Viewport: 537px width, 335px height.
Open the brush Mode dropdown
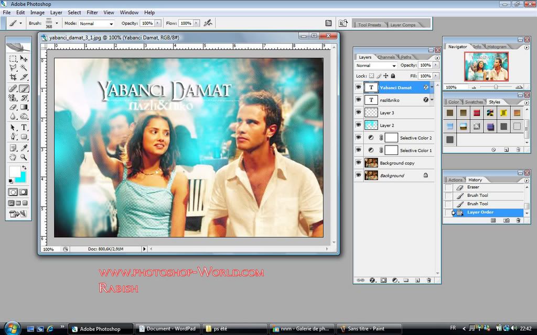96,24
